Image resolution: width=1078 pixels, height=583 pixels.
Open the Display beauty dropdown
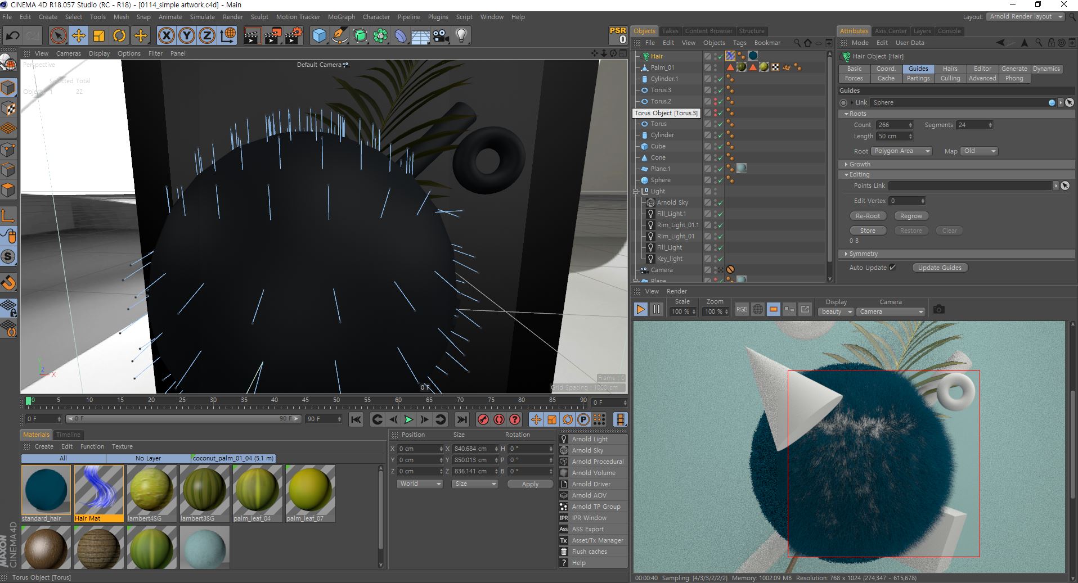(x=836, y=311)
